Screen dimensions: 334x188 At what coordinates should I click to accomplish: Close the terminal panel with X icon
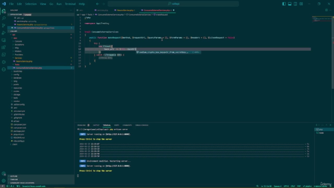coord(330,125)
